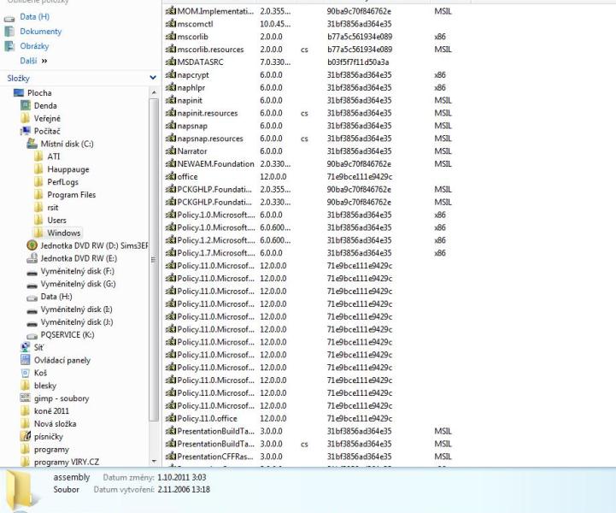Screen dimensions: 616x513
Task: Click folder tree scrollbar down arrow
Action: point(154,461)
